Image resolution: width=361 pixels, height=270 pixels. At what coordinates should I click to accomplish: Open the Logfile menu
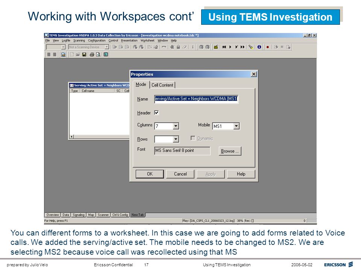pos(66,40)
